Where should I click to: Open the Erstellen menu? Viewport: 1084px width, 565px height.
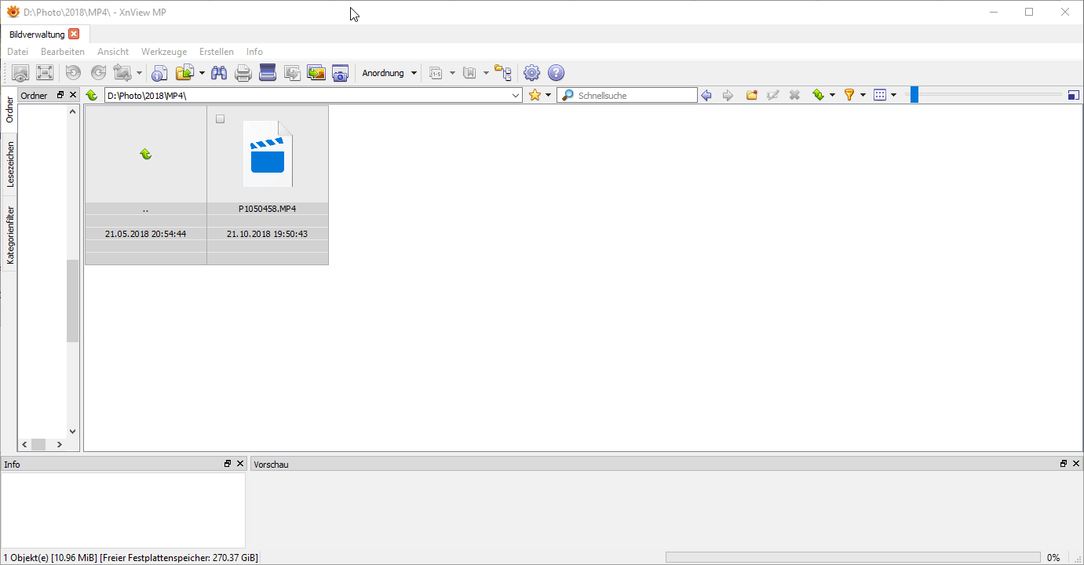(217, 52)
